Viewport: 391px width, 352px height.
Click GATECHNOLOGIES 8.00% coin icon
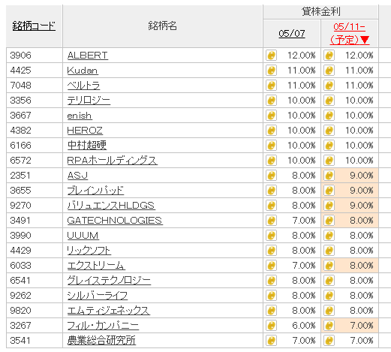pos(329,221)
